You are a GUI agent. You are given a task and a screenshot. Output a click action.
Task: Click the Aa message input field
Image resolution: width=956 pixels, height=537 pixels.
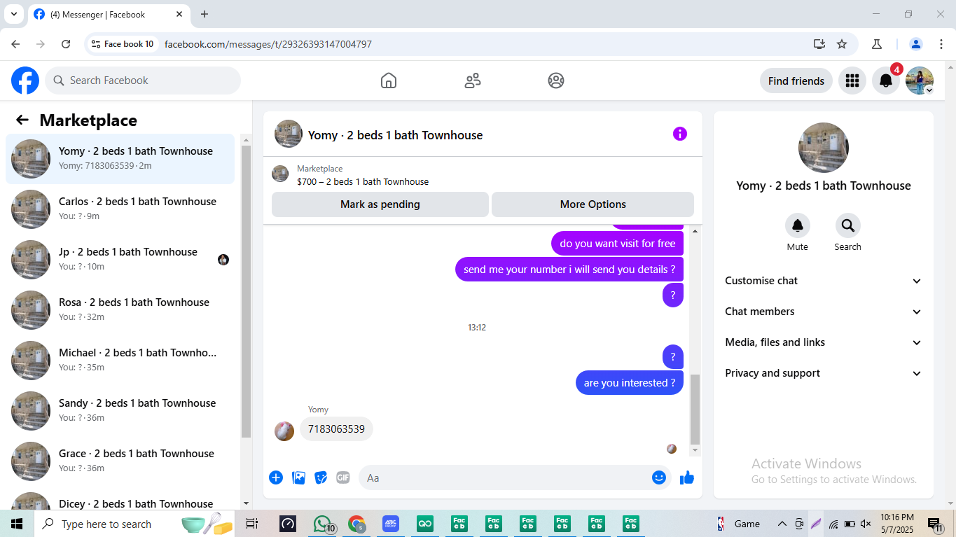(515, 477)
